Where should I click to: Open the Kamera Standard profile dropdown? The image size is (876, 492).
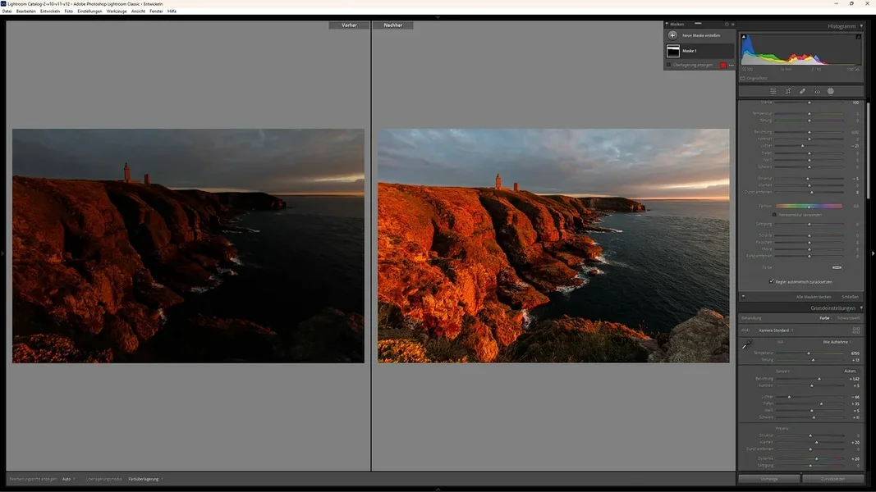(x=776, y=330)
